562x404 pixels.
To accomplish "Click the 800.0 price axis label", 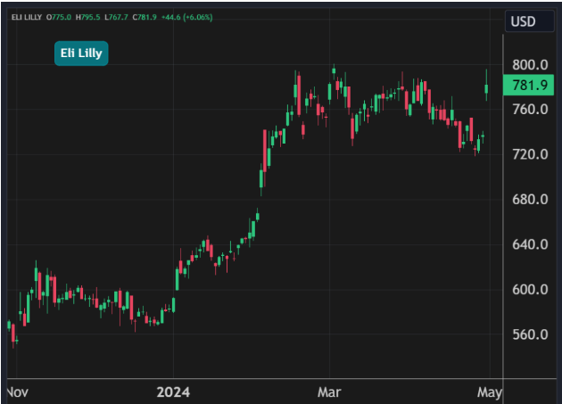I will pos(530,65).
